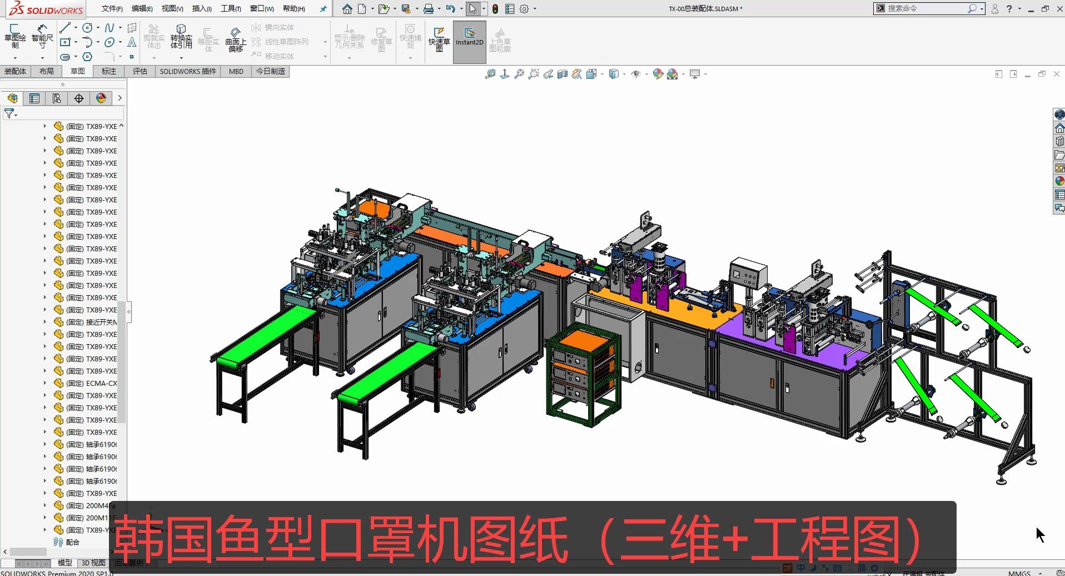Click the 曲面上偏移 offset on surface tool
Screen dimensions: 1065x576
click(x=236, y=39)
